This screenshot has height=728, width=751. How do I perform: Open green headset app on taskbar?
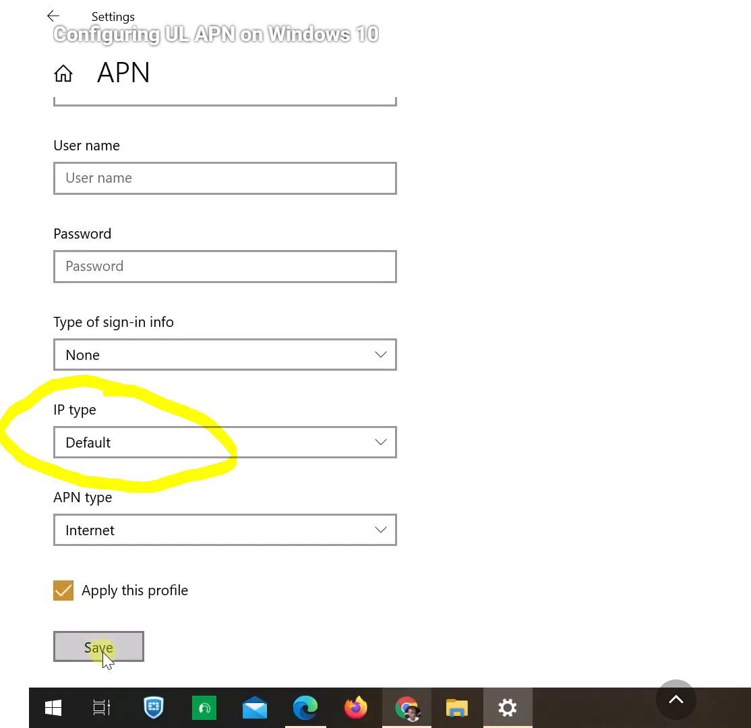click(x=204, y=707)
